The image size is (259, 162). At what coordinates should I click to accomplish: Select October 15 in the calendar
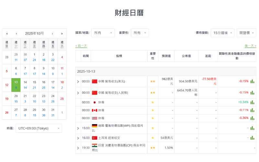[34, 85]
